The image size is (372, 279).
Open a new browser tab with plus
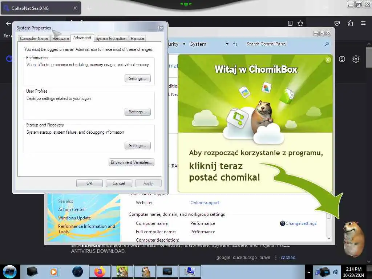[89, 8]
